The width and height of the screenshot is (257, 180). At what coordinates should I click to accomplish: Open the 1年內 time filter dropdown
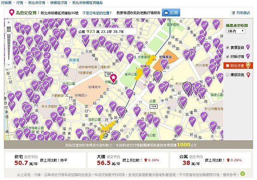tap(236, 31)
